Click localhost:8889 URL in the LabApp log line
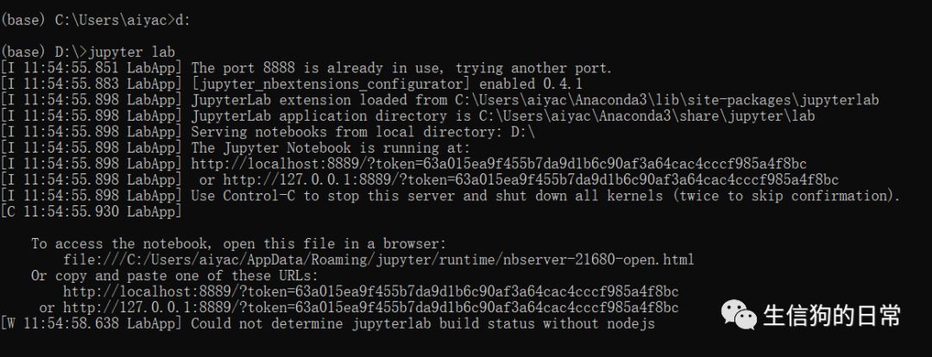 coord(499,163)
